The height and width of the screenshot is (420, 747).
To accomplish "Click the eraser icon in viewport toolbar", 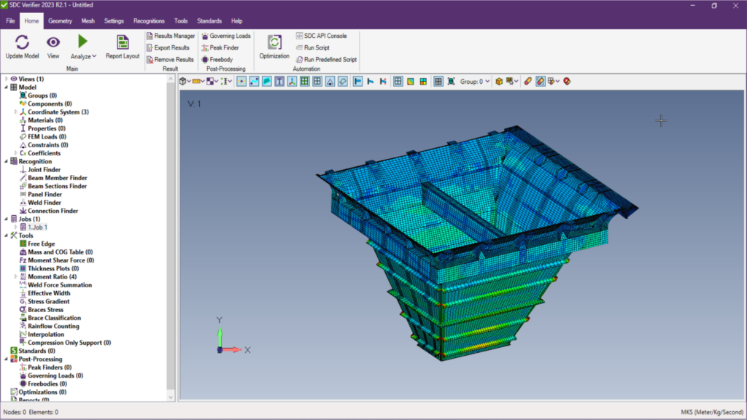I will click(x=527, y=81).
